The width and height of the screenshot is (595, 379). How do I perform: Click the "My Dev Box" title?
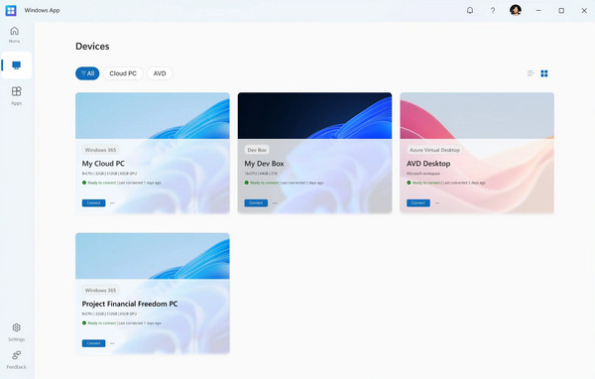264,164
